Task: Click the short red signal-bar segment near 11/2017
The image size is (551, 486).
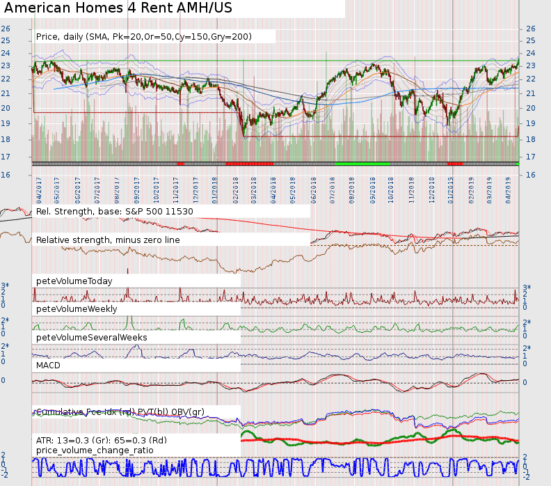Action: point(181,164)
